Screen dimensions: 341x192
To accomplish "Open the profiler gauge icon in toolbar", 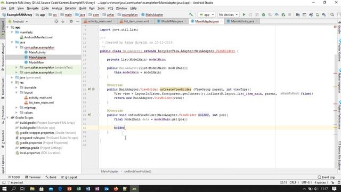I will pyautogui.click(x=277, y=14).
